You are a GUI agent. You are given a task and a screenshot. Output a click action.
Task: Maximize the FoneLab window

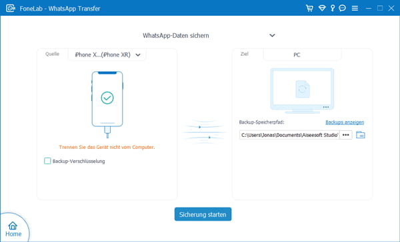tap(380, 9)
